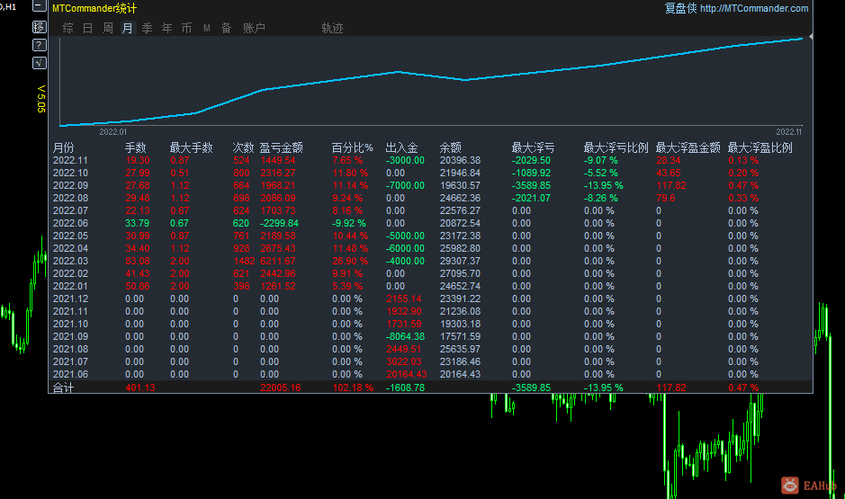Click the 20164.43 deposit in 2021.06 row
This screenshot has height=499, width=845.
(x=407, y=374)
